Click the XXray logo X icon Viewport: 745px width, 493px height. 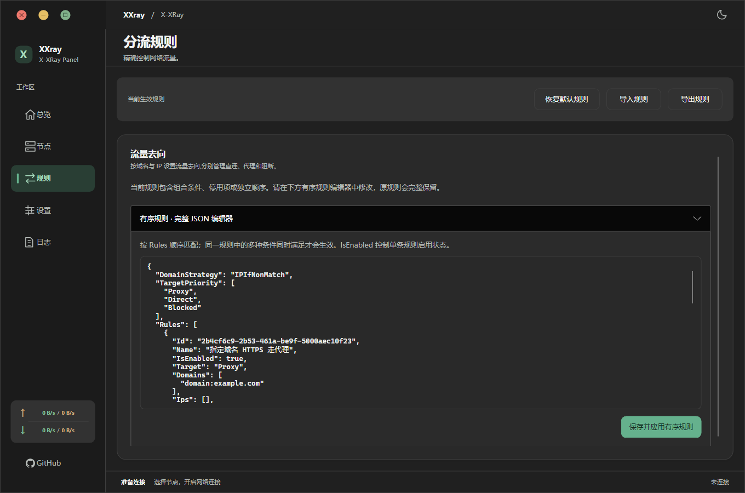pos(24,54)
